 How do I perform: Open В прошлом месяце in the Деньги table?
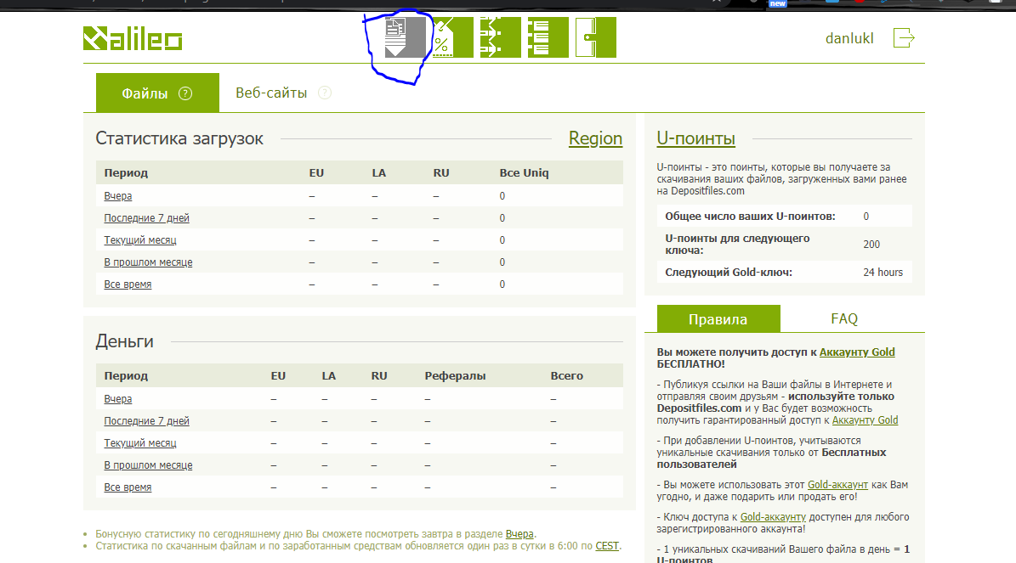(149, 465)
